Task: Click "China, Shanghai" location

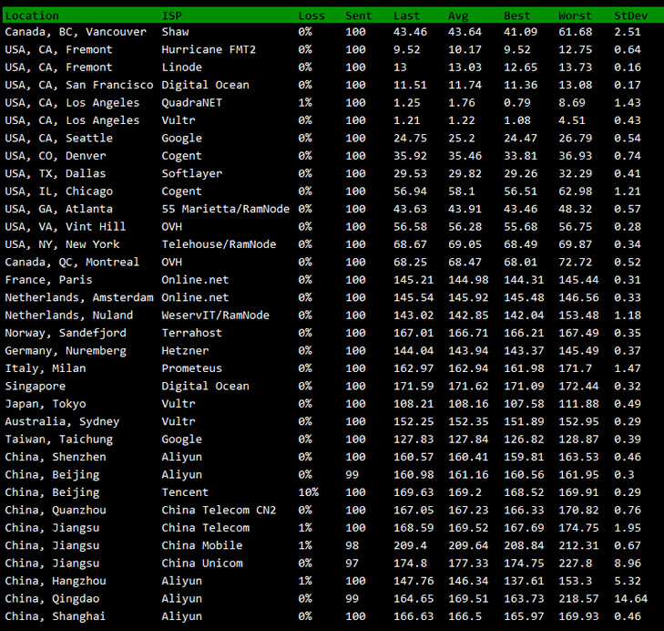Action: tap(55, 617)
